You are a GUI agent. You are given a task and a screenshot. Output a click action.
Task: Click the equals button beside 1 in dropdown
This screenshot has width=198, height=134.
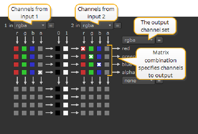[51, 26]
